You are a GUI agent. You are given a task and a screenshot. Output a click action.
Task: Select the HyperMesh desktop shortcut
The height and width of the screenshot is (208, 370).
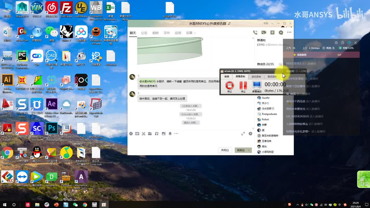tap(96, 108)
